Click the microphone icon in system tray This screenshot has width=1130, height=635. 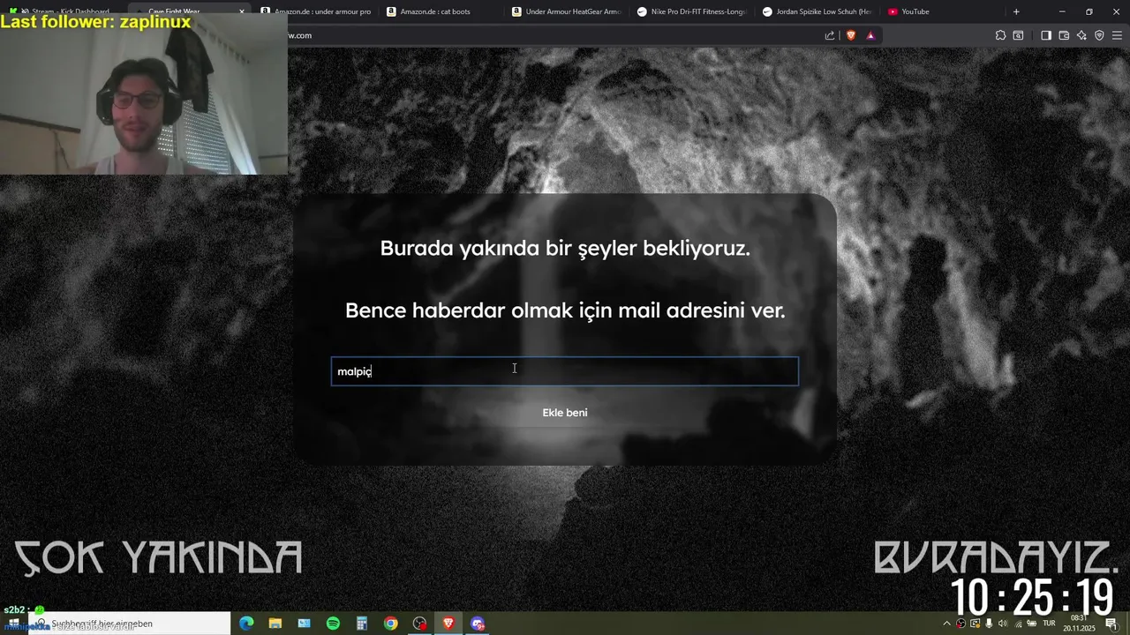pos(989,624)
